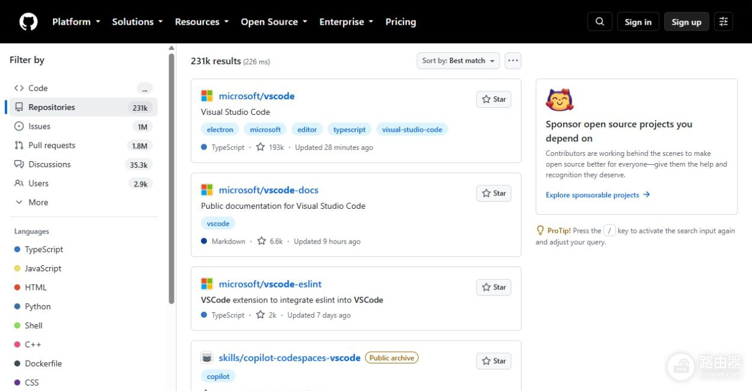Star the microsoft/vscode-eslint repository
The height and width of the screenshot is (391, 752).
tap(494, 287)
